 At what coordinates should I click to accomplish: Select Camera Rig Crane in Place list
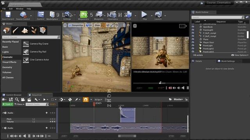pos(39,44)
